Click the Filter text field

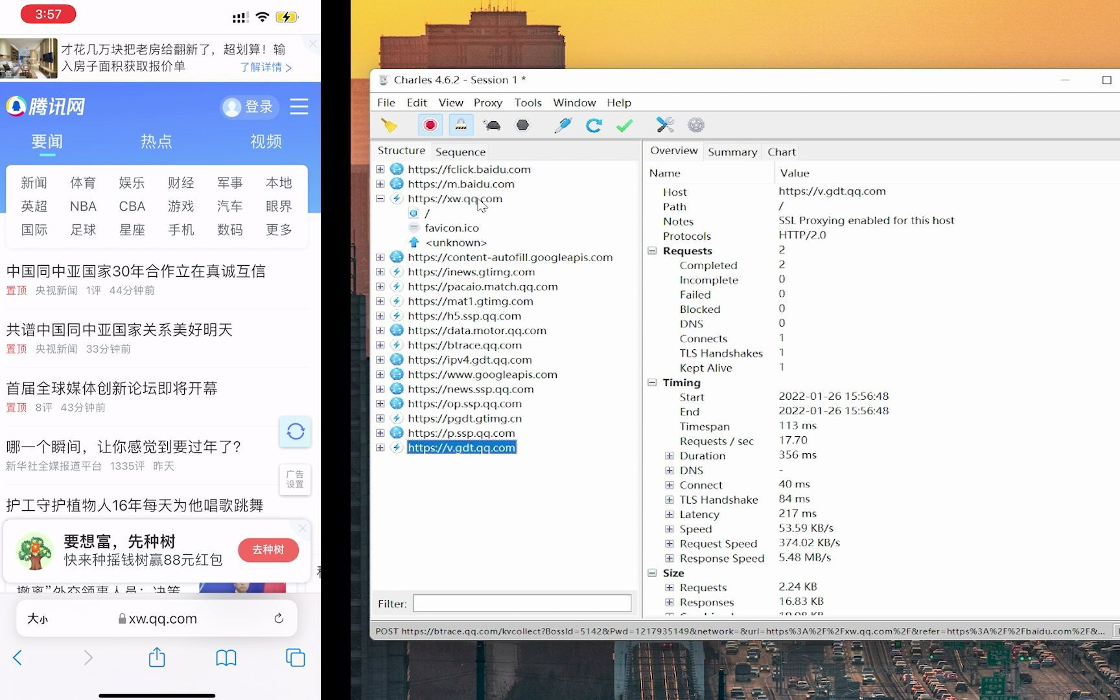click(x=522, y=603)
